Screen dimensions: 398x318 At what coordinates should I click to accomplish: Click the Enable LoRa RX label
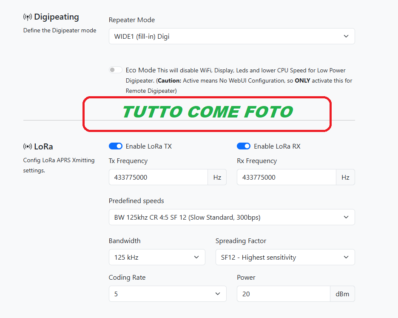coord(277,146)
